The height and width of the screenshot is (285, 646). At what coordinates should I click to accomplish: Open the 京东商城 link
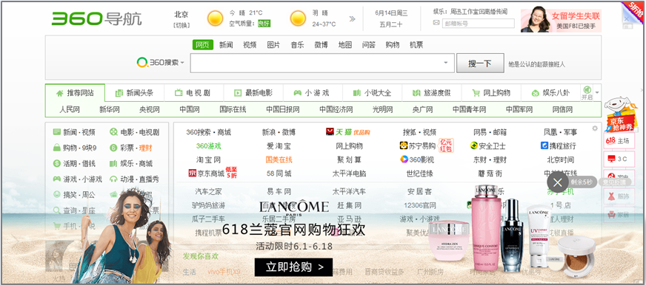(207, 174)
